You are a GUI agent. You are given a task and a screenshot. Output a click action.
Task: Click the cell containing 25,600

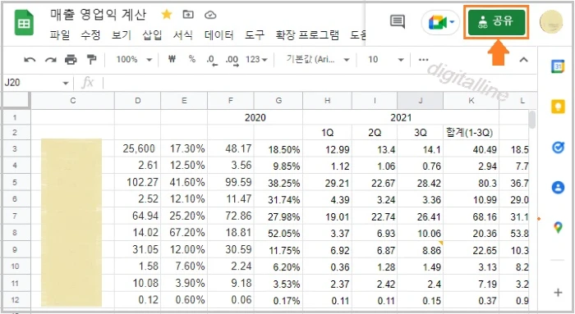[137, 148]
